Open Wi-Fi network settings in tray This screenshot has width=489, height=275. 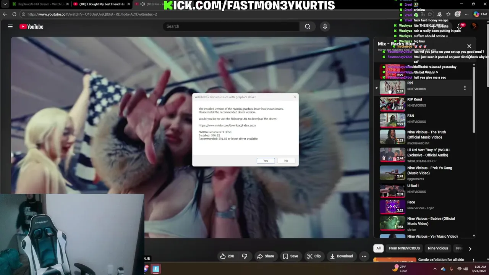point(459,269)
